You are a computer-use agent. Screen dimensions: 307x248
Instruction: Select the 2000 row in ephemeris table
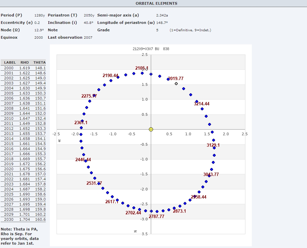tap(23, 68)
